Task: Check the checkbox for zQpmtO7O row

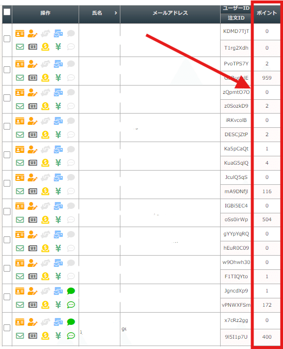Action: 7,98
